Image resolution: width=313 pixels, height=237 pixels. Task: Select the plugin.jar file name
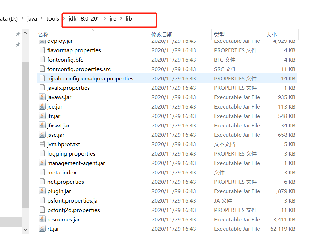(x=59, y=191)
